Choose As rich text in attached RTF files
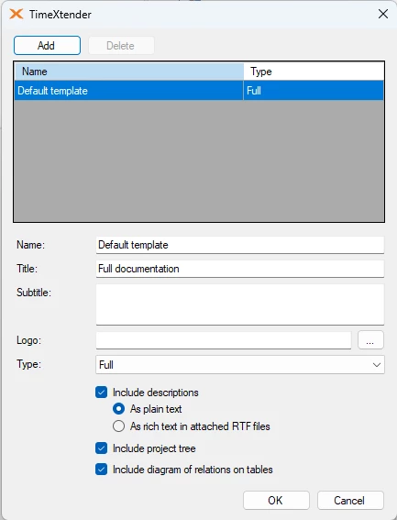The image size is (397, 520). pyautogui.click(x=119, y=426)
